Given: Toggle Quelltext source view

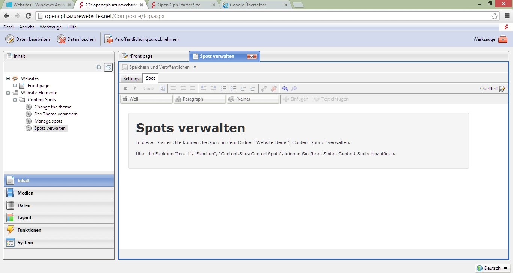Looking at the screenshot, I should tap(493, 88).
